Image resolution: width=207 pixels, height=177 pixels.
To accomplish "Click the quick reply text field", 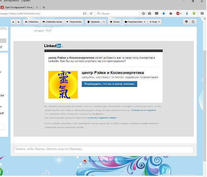I will pyautogui.click(x=103, y=149).
